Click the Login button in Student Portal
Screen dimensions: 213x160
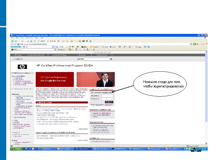click(x=109, y=102)
